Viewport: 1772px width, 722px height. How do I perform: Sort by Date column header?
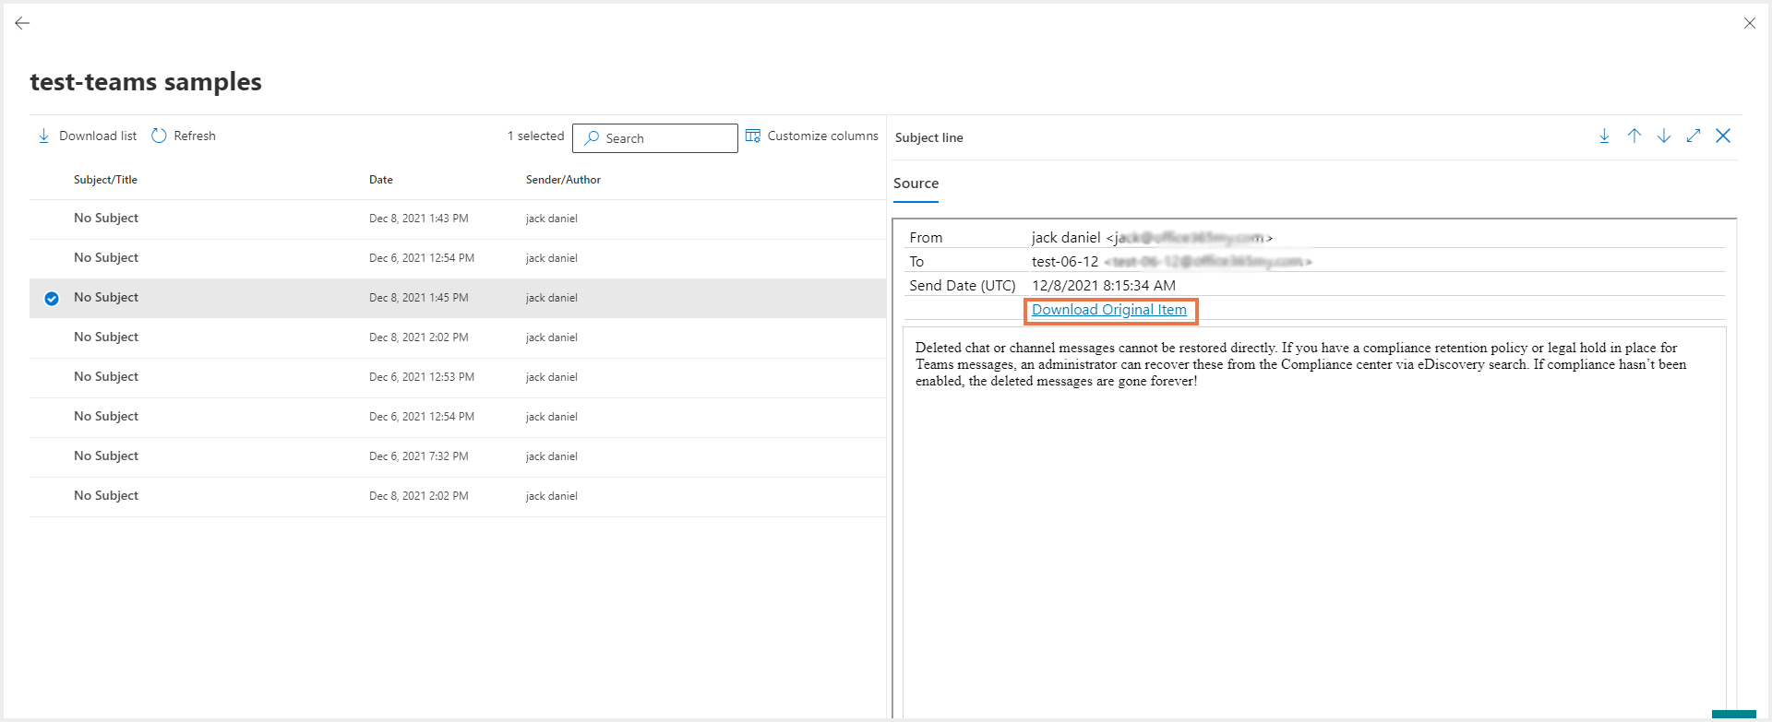tap(380, 180)
